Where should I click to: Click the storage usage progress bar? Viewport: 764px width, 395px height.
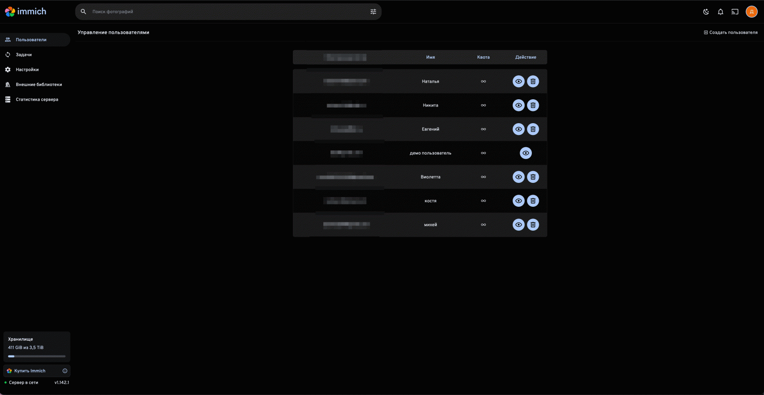(x=37, y=356)
